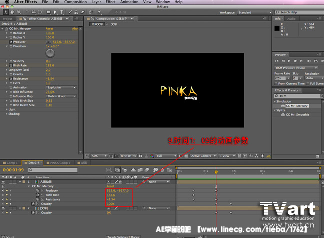Open the timeline graph editor icon
Image resolution: width=324 pixels, height=238 pixels.
pos(169,170)
